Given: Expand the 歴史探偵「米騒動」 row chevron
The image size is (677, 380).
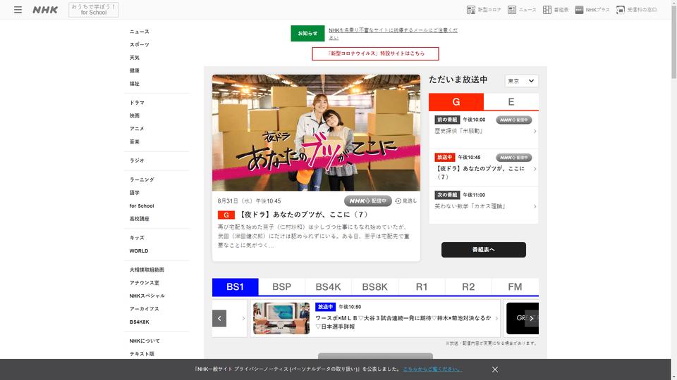Looking at the screenshot, I should click(x=535, y=131).
